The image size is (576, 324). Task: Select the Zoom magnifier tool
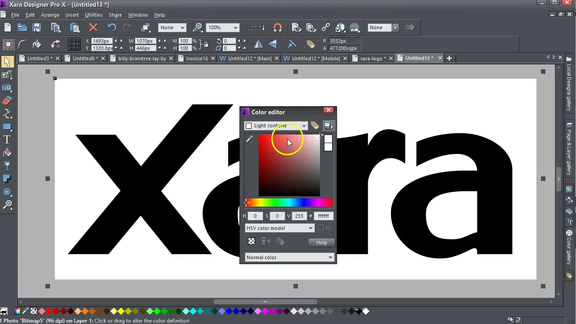(x=7, y=205)
